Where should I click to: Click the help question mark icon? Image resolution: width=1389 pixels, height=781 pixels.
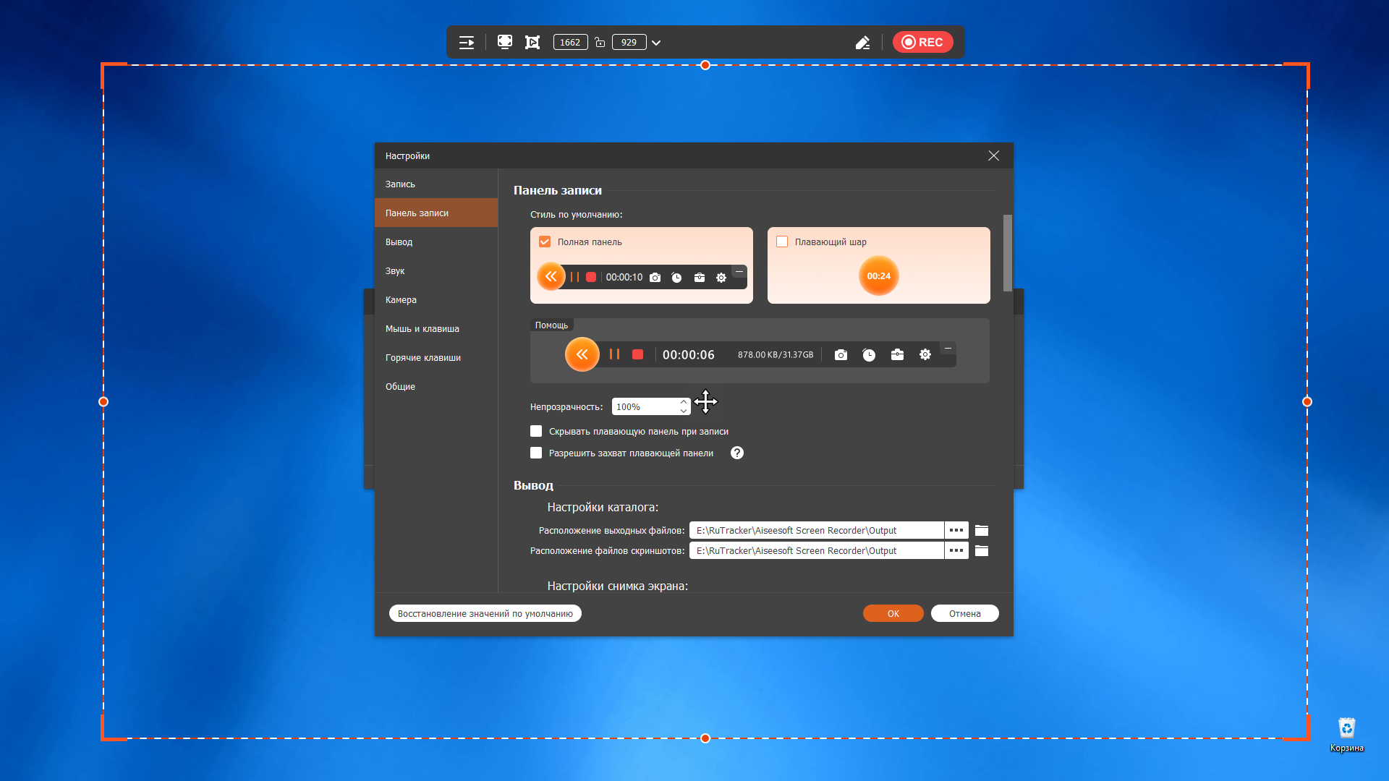tap(737, 453)
